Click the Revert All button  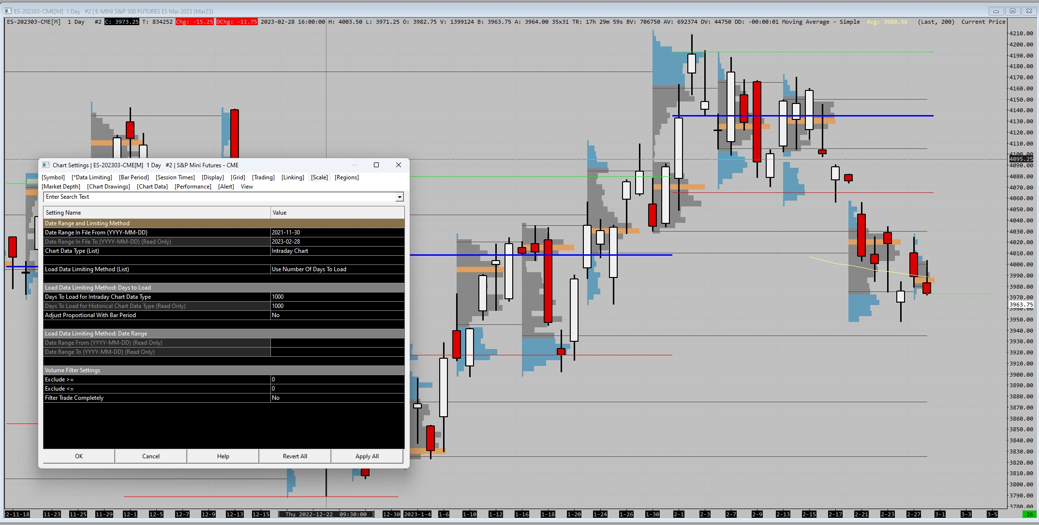[x=295, y=456]
